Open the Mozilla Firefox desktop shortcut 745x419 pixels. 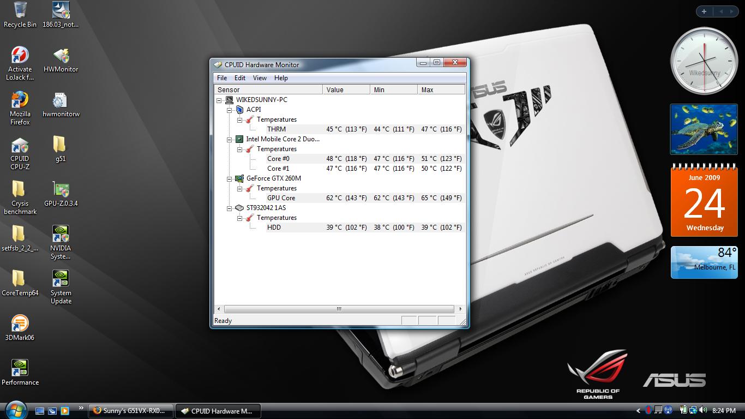20,108
